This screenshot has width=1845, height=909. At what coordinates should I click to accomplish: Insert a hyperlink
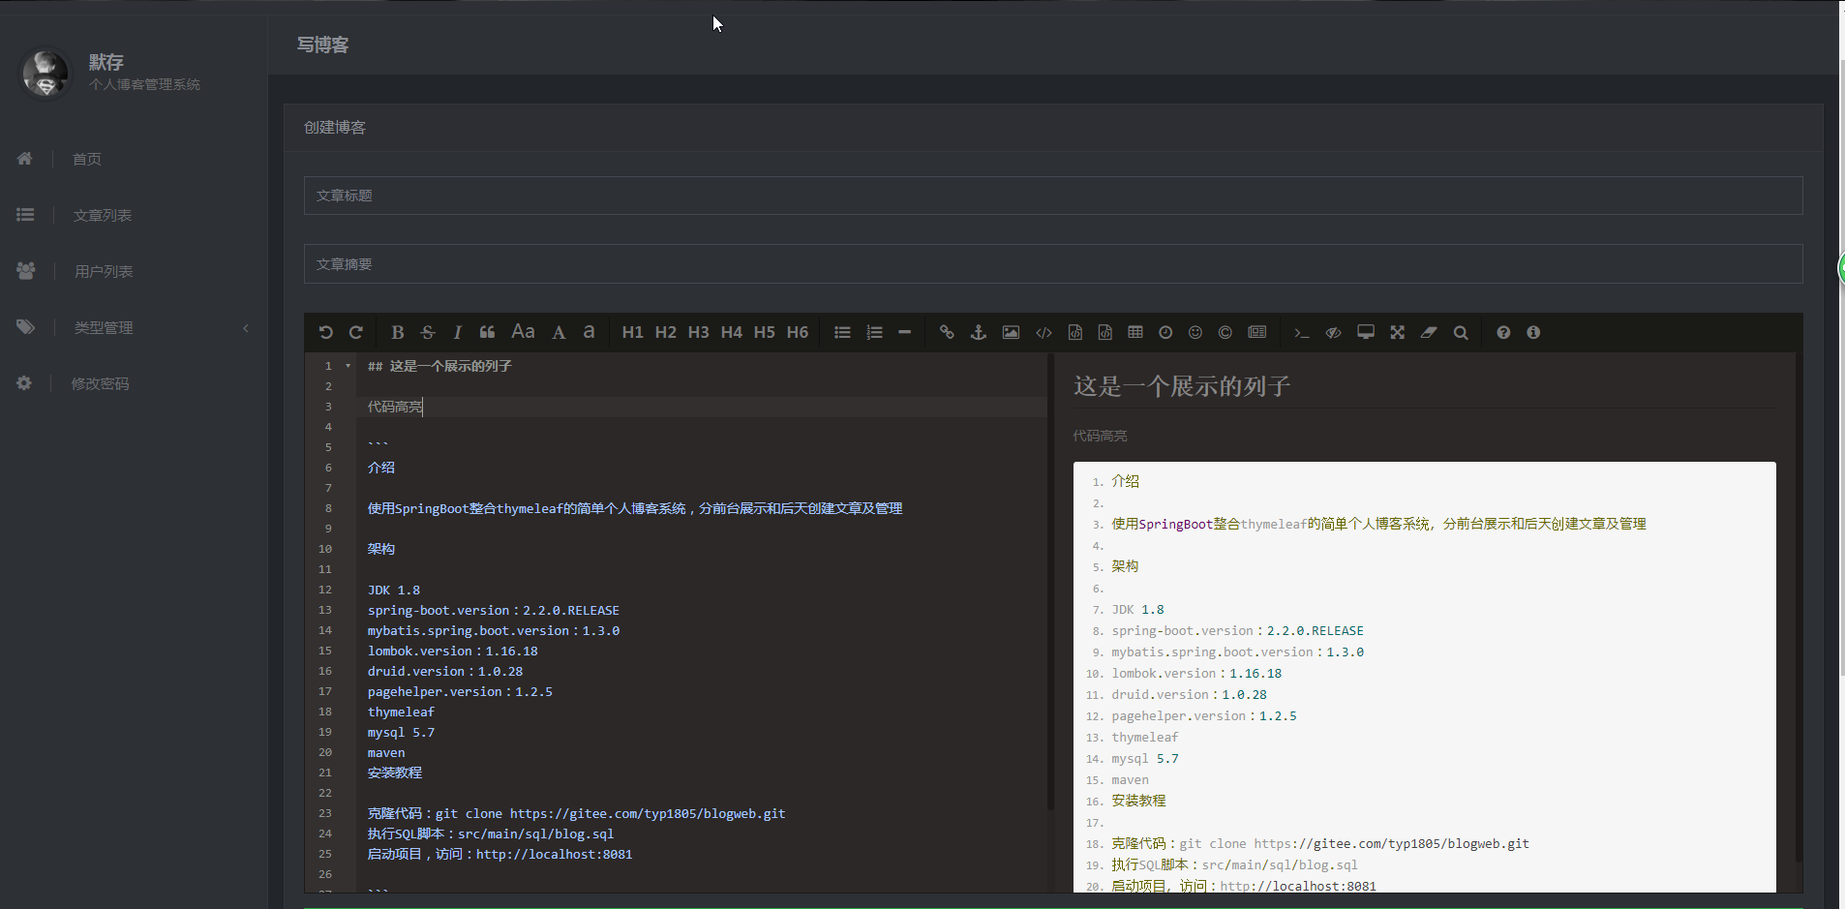point(947,332)
